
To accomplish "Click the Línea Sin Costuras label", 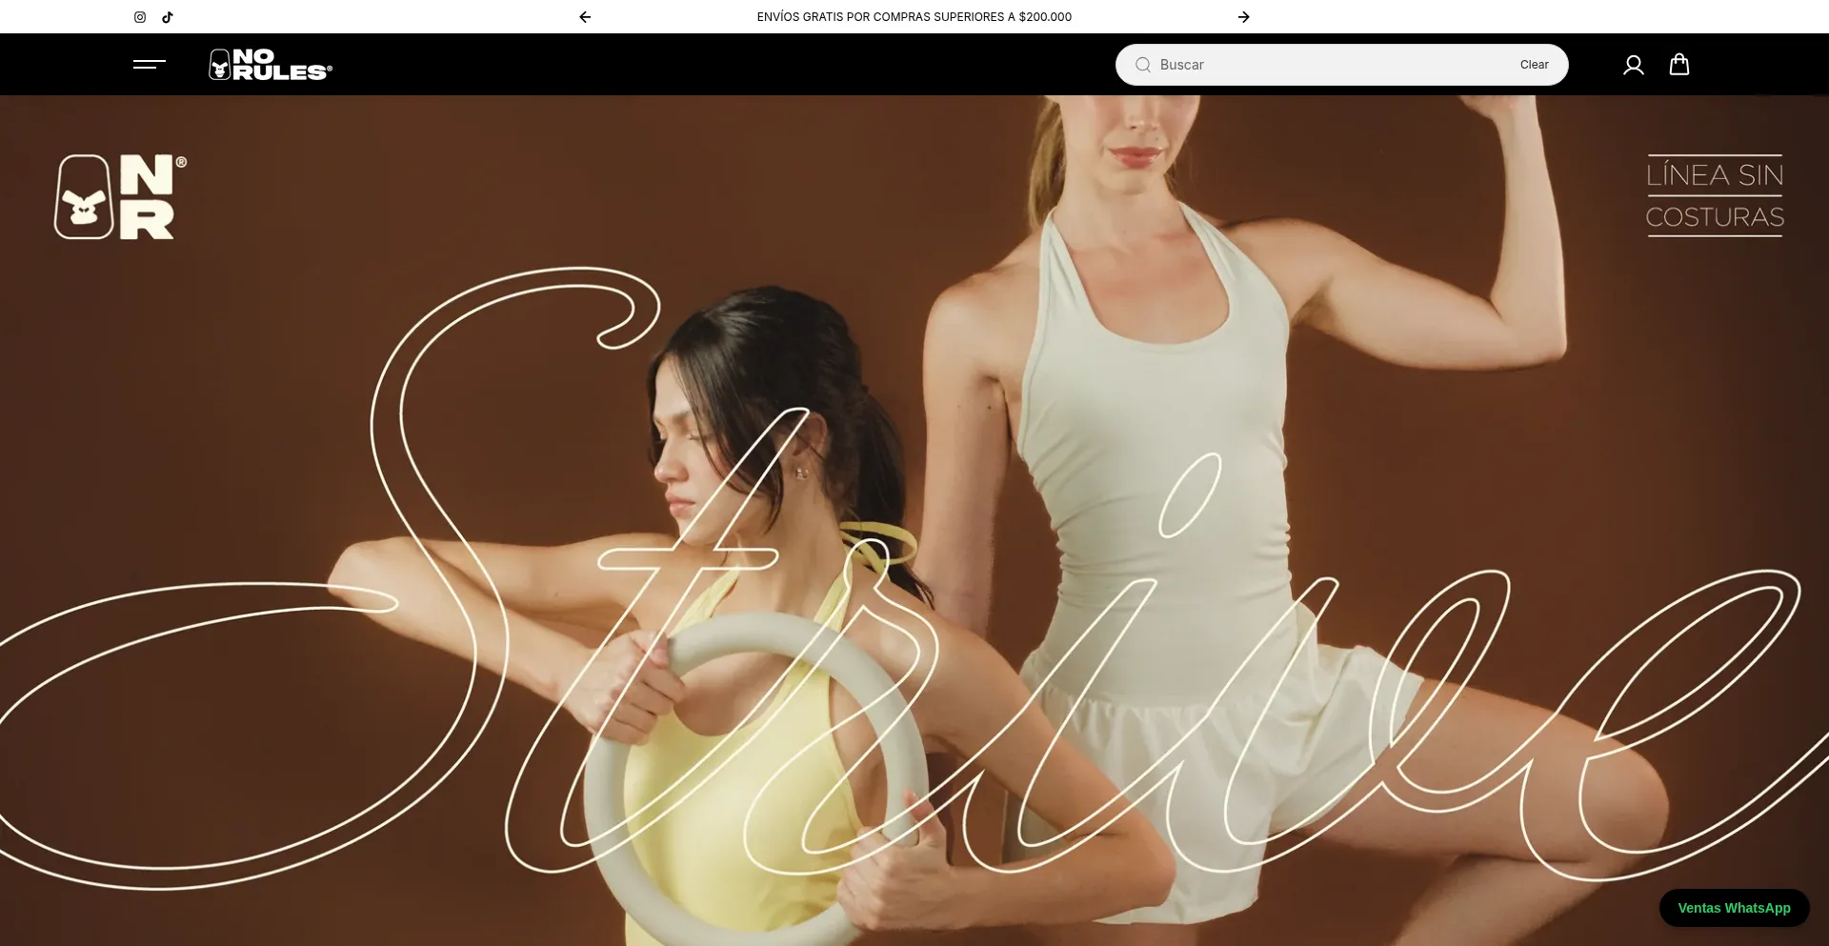I will pos(1714,195).
